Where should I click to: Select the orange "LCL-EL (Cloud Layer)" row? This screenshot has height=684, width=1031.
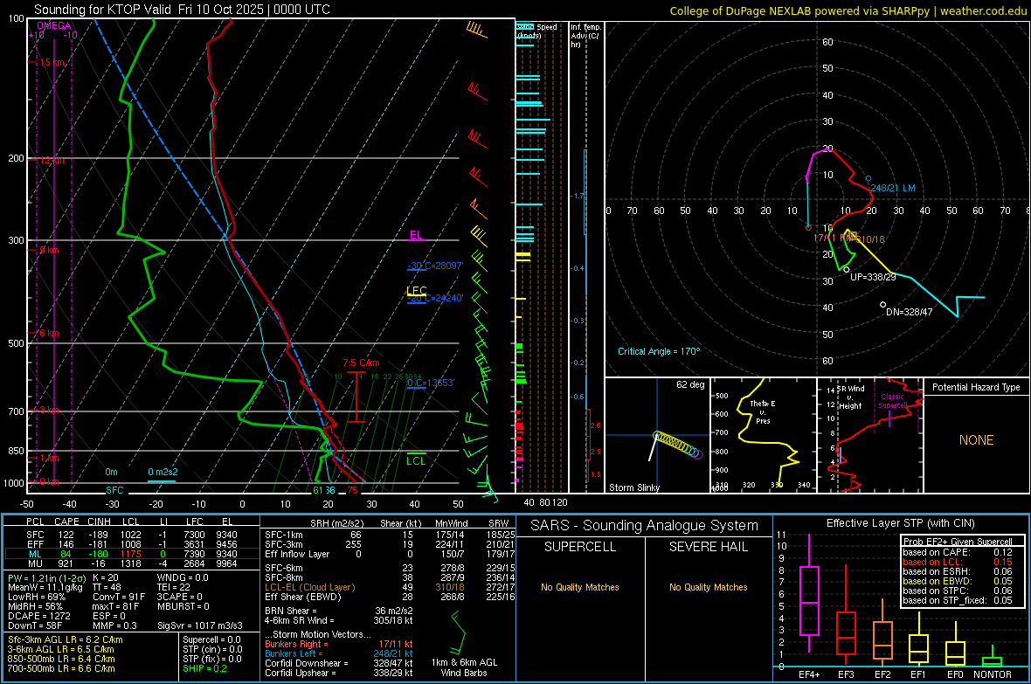point(390,587)
